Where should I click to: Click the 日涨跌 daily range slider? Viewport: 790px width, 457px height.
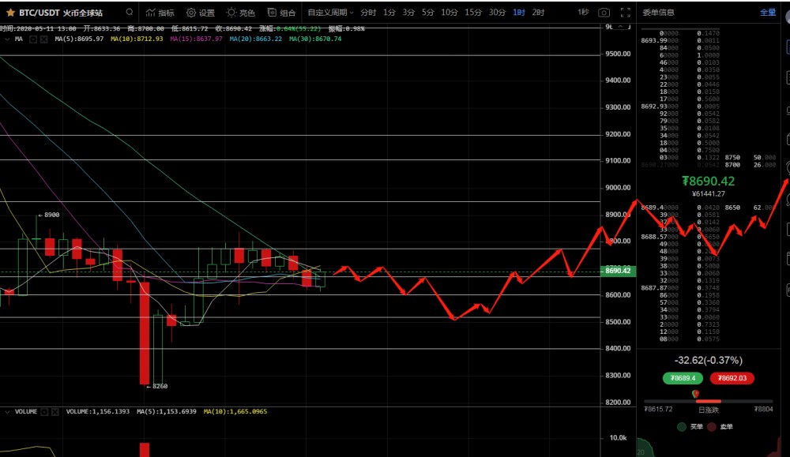708,400
